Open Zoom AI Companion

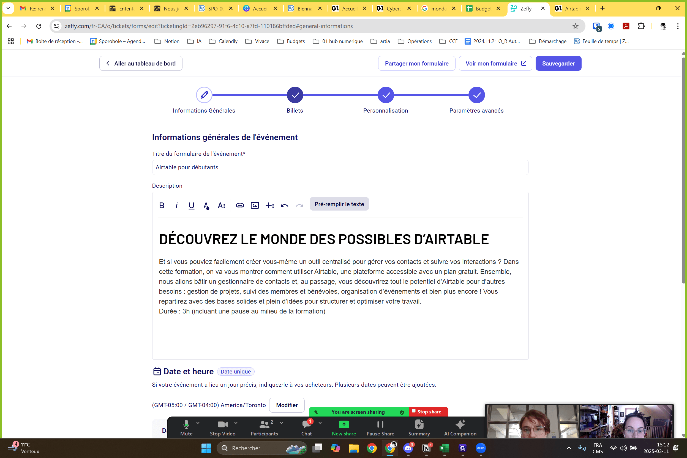tap(460, 428)
